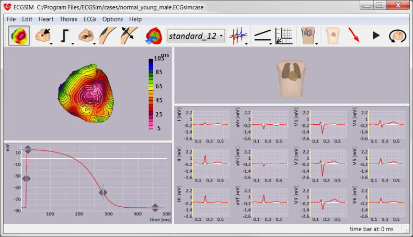Click the 'time bar at: 0 ms' status text
This screenshot has width=413, height=237.
point(371,229)
